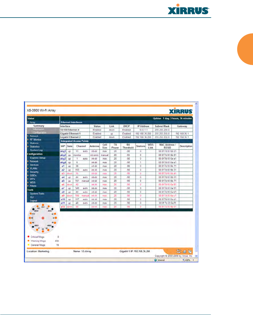
Task: Click the browser scrollbar's down arrow
Action: click(x=196, y=256)
